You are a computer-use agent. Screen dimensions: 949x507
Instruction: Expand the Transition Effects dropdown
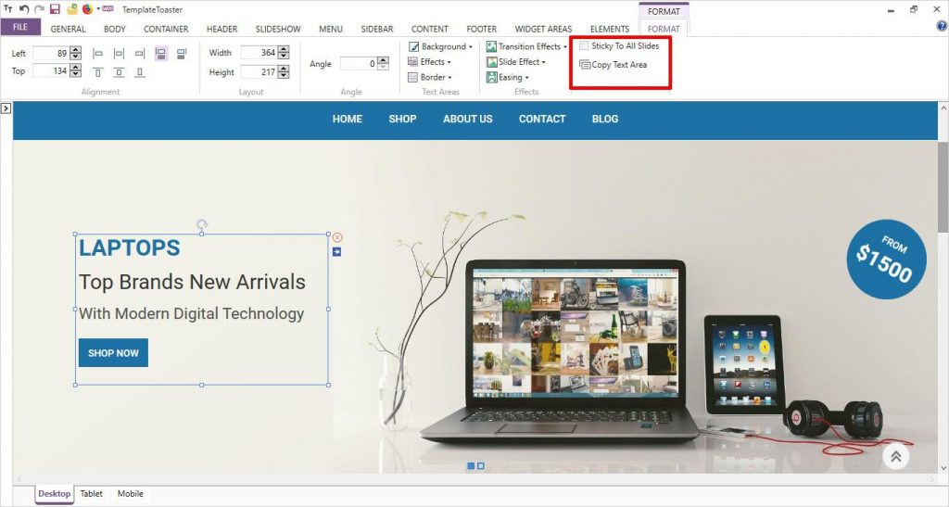click(x=526, y=46)
